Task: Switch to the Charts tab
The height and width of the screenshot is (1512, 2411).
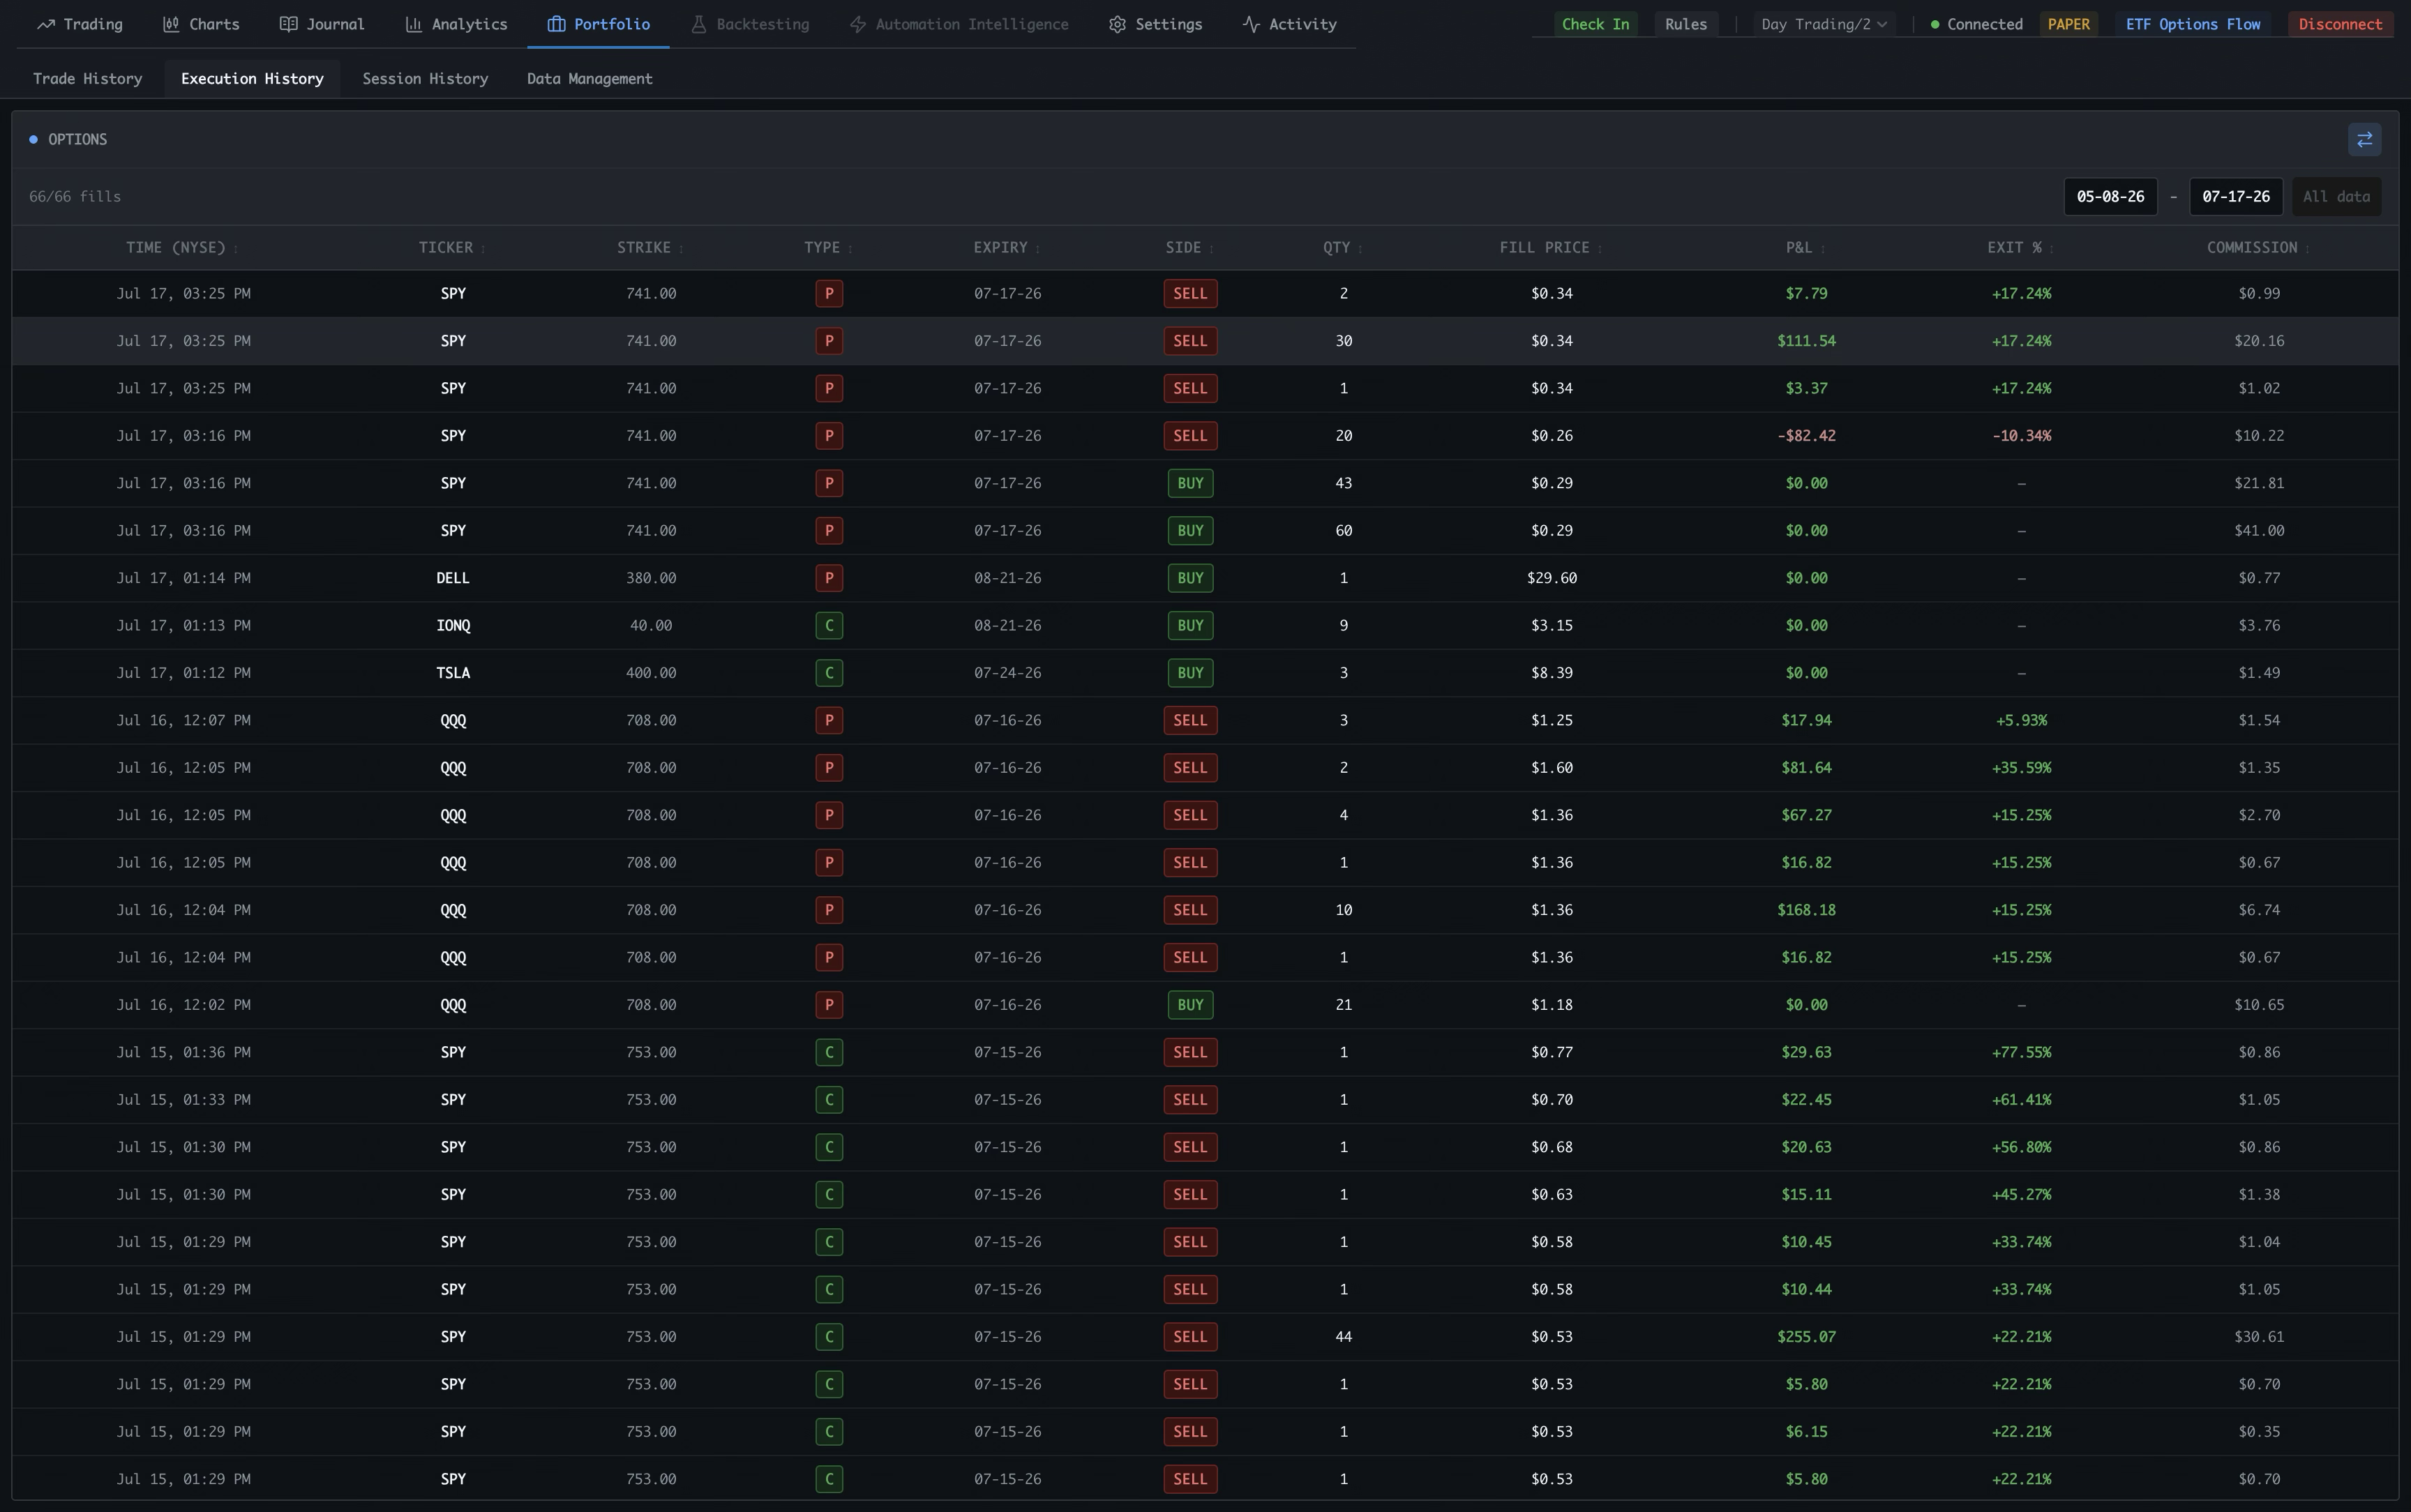Action: 201,24
